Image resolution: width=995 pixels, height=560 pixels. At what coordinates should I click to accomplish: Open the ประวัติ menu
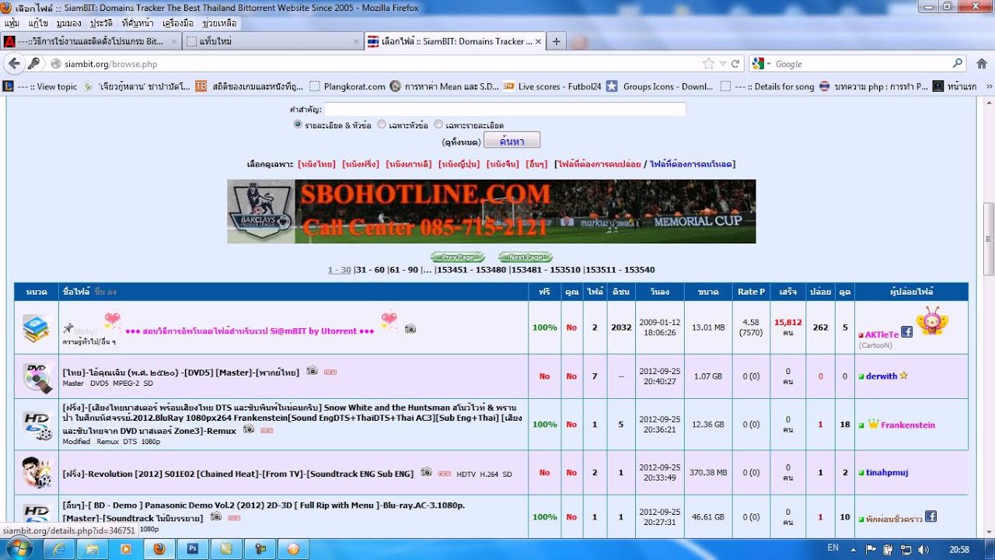click(x=101, y=23)
